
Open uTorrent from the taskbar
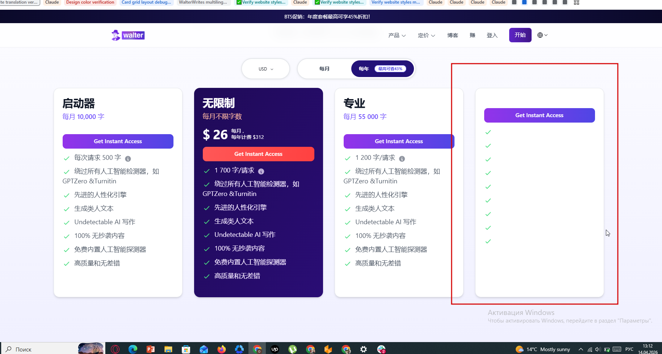(x=293, y=349)
